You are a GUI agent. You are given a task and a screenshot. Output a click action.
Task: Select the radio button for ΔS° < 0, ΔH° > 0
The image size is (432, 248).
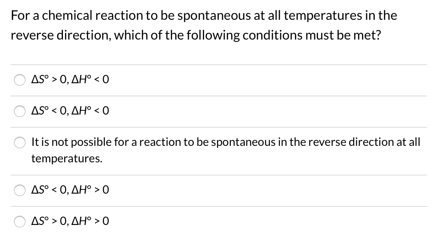(x=19, y=190)
